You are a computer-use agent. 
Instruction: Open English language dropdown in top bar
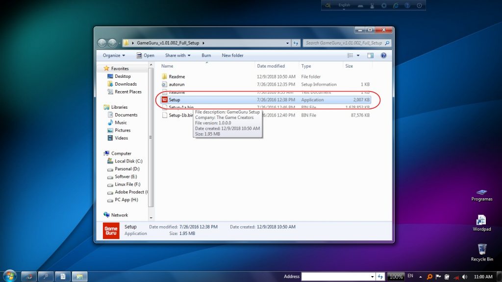click(344, 6)
